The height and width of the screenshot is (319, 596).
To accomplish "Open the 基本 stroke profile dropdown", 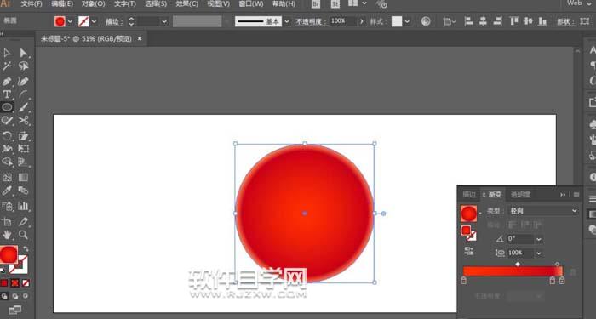I will tap(287, 21).
